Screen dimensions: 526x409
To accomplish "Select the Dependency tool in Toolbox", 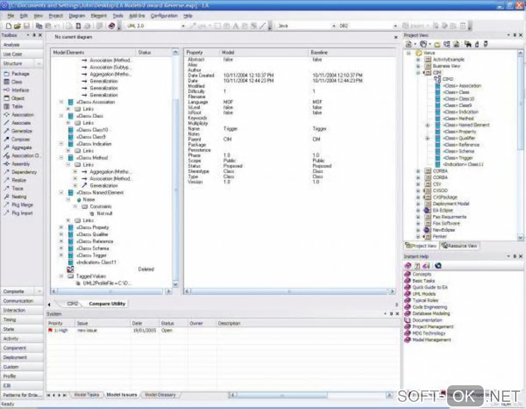I will click(x=24, y=172).
